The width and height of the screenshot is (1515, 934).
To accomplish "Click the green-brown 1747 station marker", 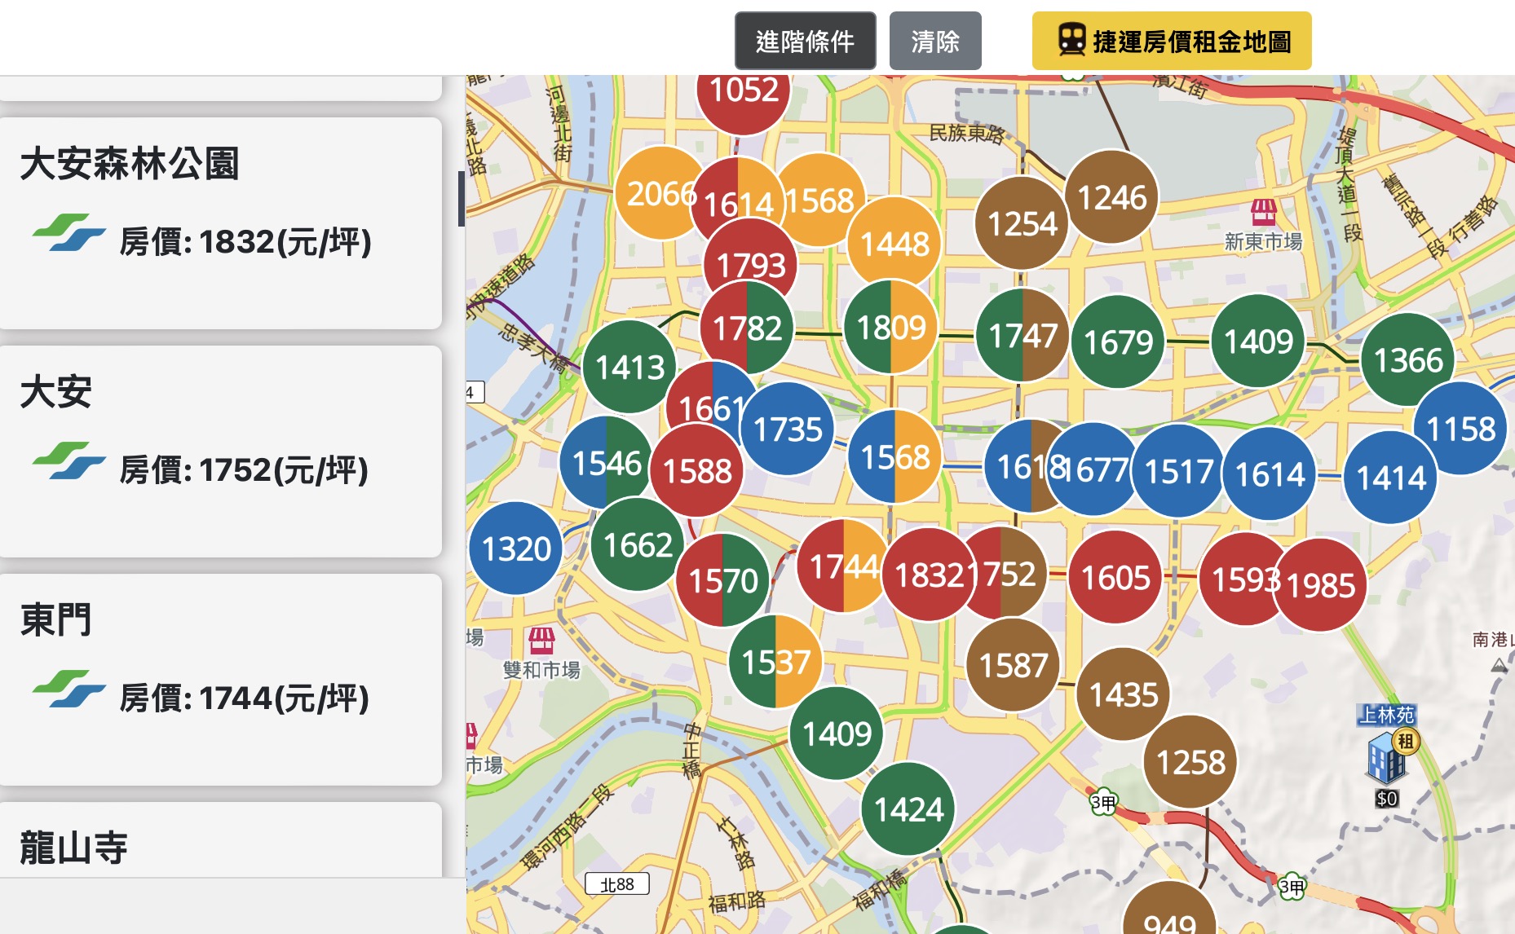I will click(1023, 335).
